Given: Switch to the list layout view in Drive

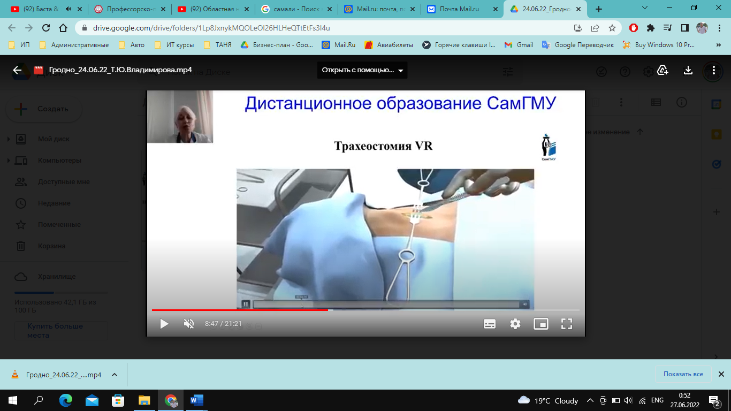Looking at the screenshot, I should (x=656, y=102).
